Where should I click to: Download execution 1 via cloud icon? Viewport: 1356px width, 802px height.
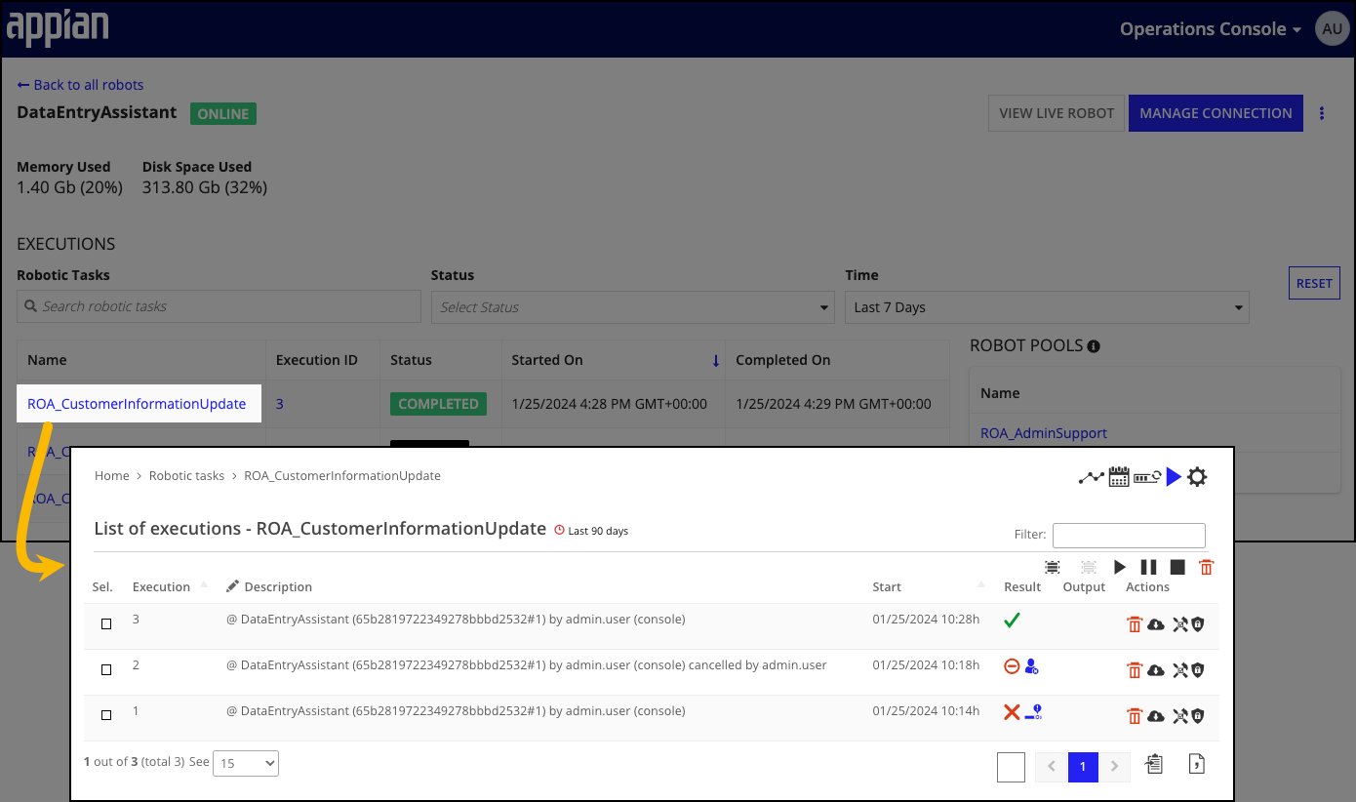click(x=1156, y=716)
